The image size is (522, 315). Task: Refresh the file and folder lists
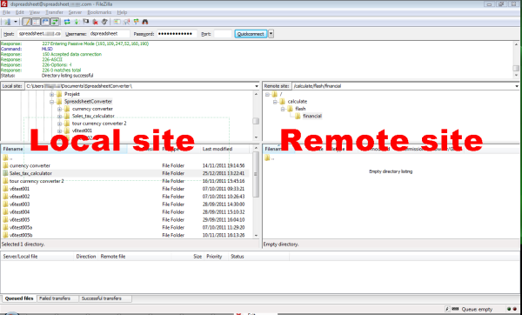[67, 22]
